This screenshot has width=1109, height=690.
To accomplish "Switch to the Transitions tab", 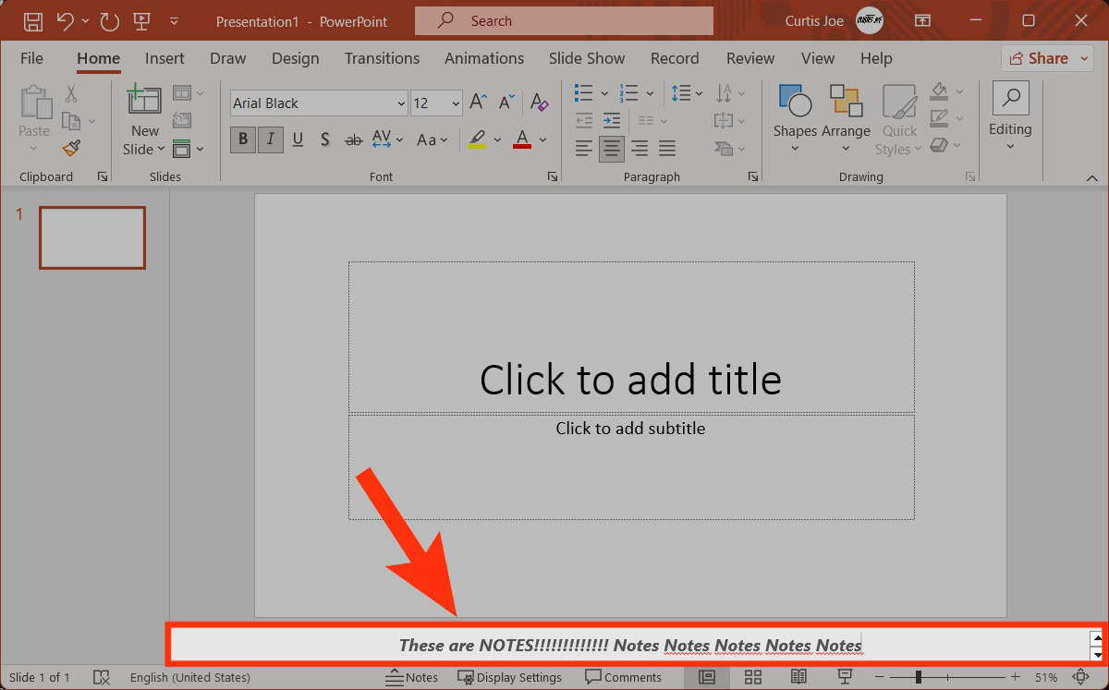I will [382, 58].
